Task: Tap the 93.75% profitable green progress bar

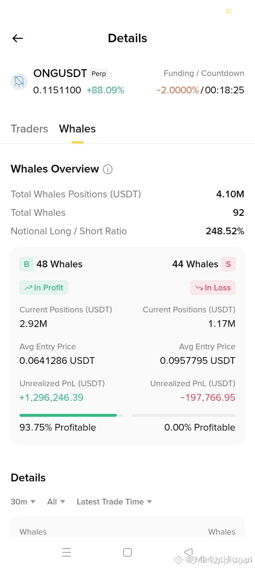Action: (71, 415)
